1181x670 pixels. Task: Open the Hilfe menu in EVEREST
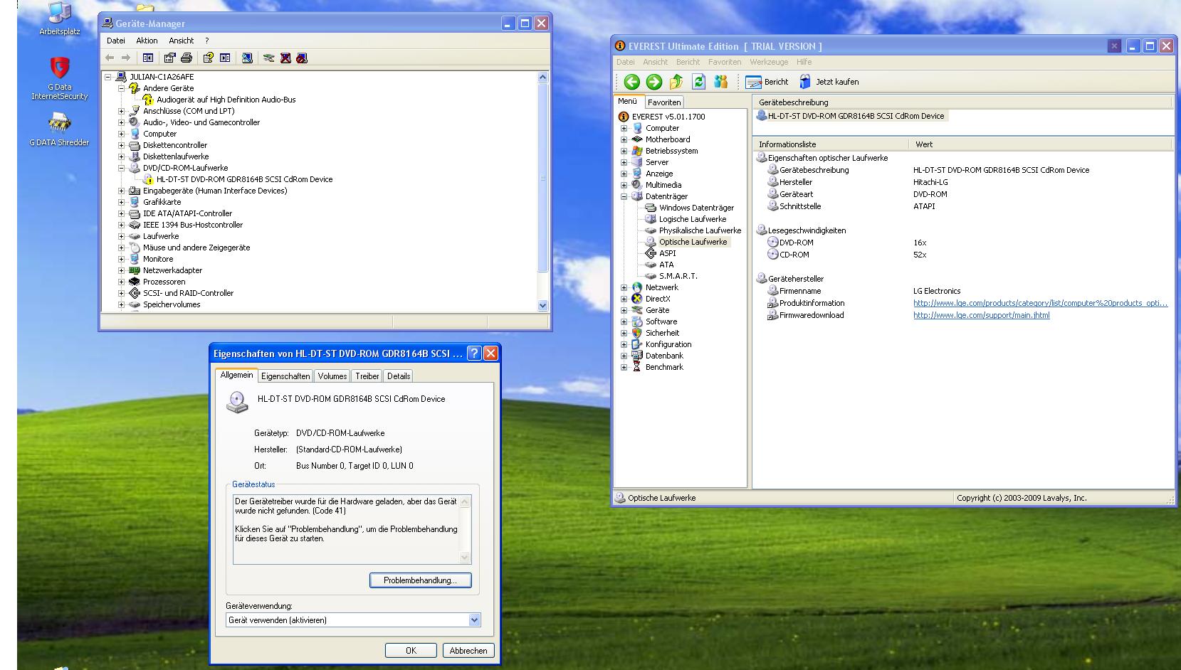[x=804, y=62]
